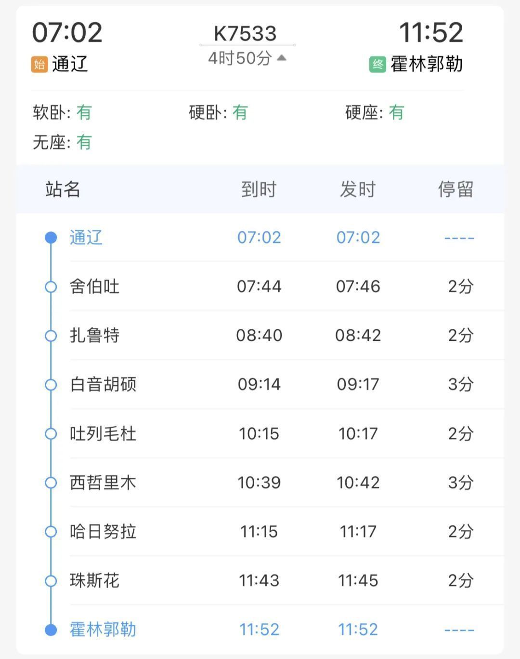520x659 pixels.
Task: Click the green 终 terminal station icon
Action: (x=377, y=64)
